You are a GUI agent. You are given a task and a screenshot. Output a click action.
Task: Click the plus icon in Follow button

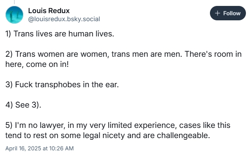pyautogui.click(x=218, y=13)
